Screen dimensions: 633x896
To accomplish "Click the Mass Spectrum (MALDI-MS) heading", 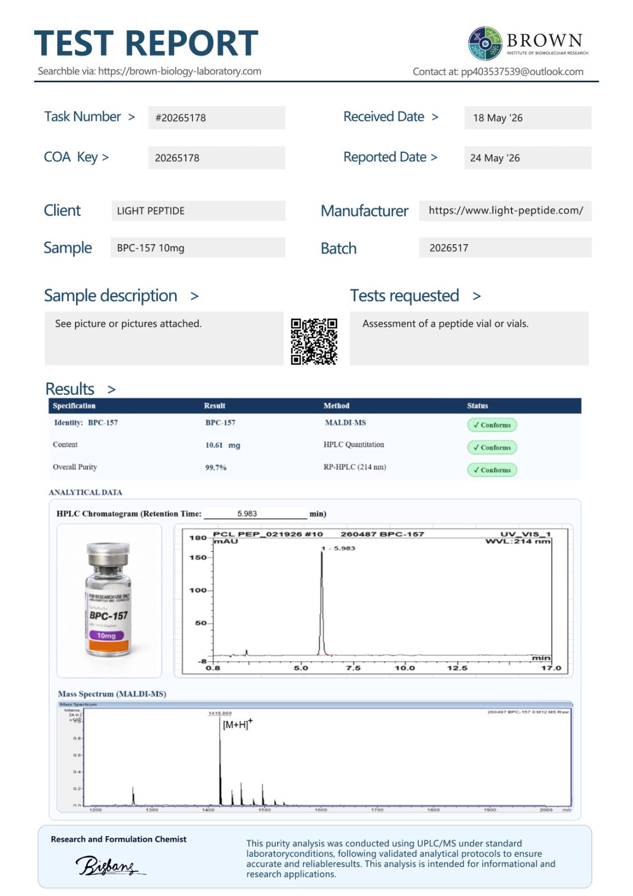I will coord(112,694).
